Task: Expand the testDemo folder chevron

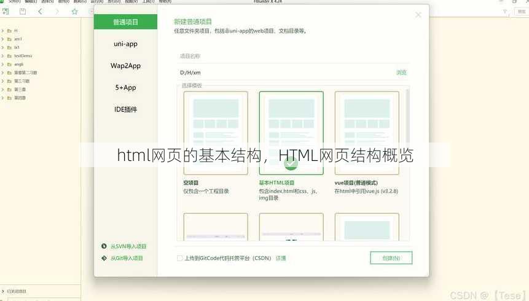Action: (2, 56)
